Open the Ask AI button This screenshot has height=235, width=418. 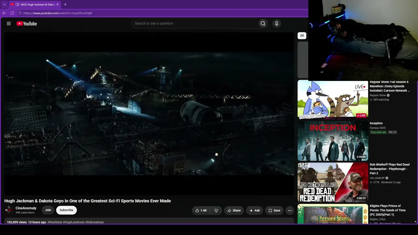click(x=254, y=211)
